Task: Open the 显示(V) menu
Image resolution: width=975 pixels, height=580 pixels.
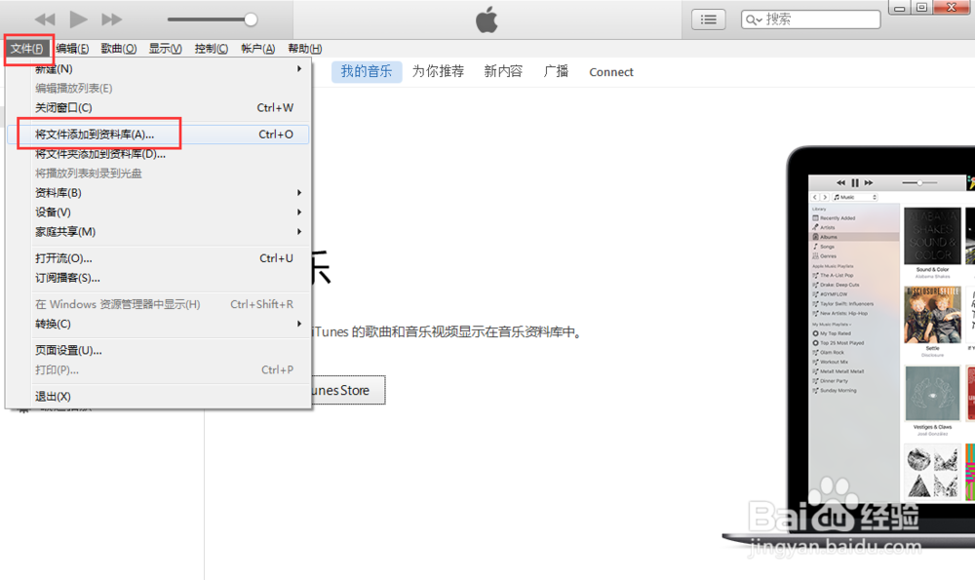Action: 166,49
